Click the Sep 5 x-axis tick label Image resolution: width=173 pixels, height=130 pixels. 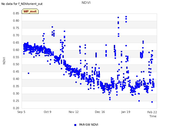tap(21, 112)
